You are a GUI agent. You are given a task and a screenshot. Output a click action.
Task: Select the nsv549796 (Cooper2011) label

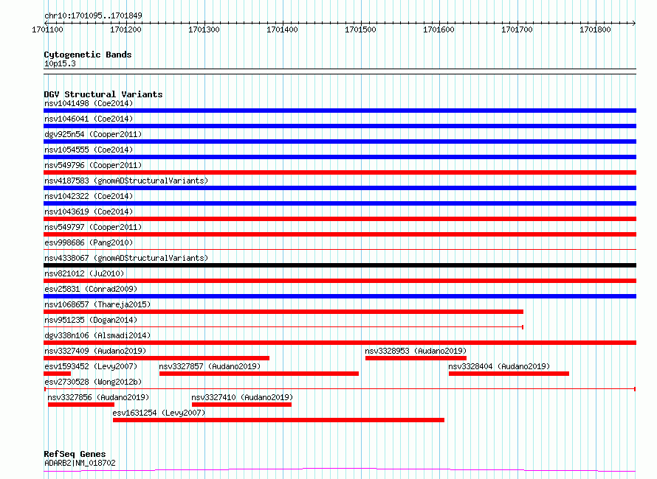pos(93,165)
